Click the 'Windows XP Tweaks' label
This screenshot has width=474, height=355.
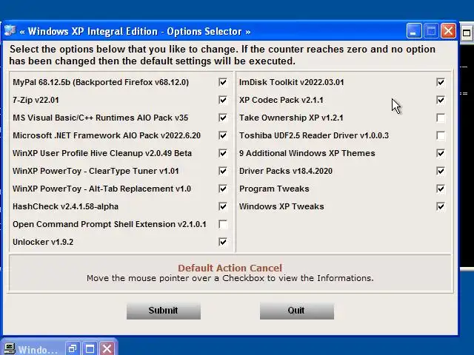(x=281, y=206)
